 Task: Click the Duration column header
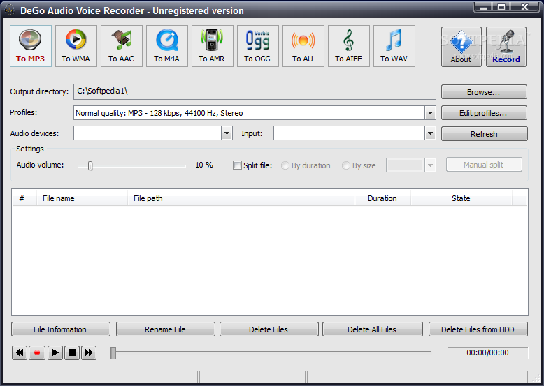382,198
